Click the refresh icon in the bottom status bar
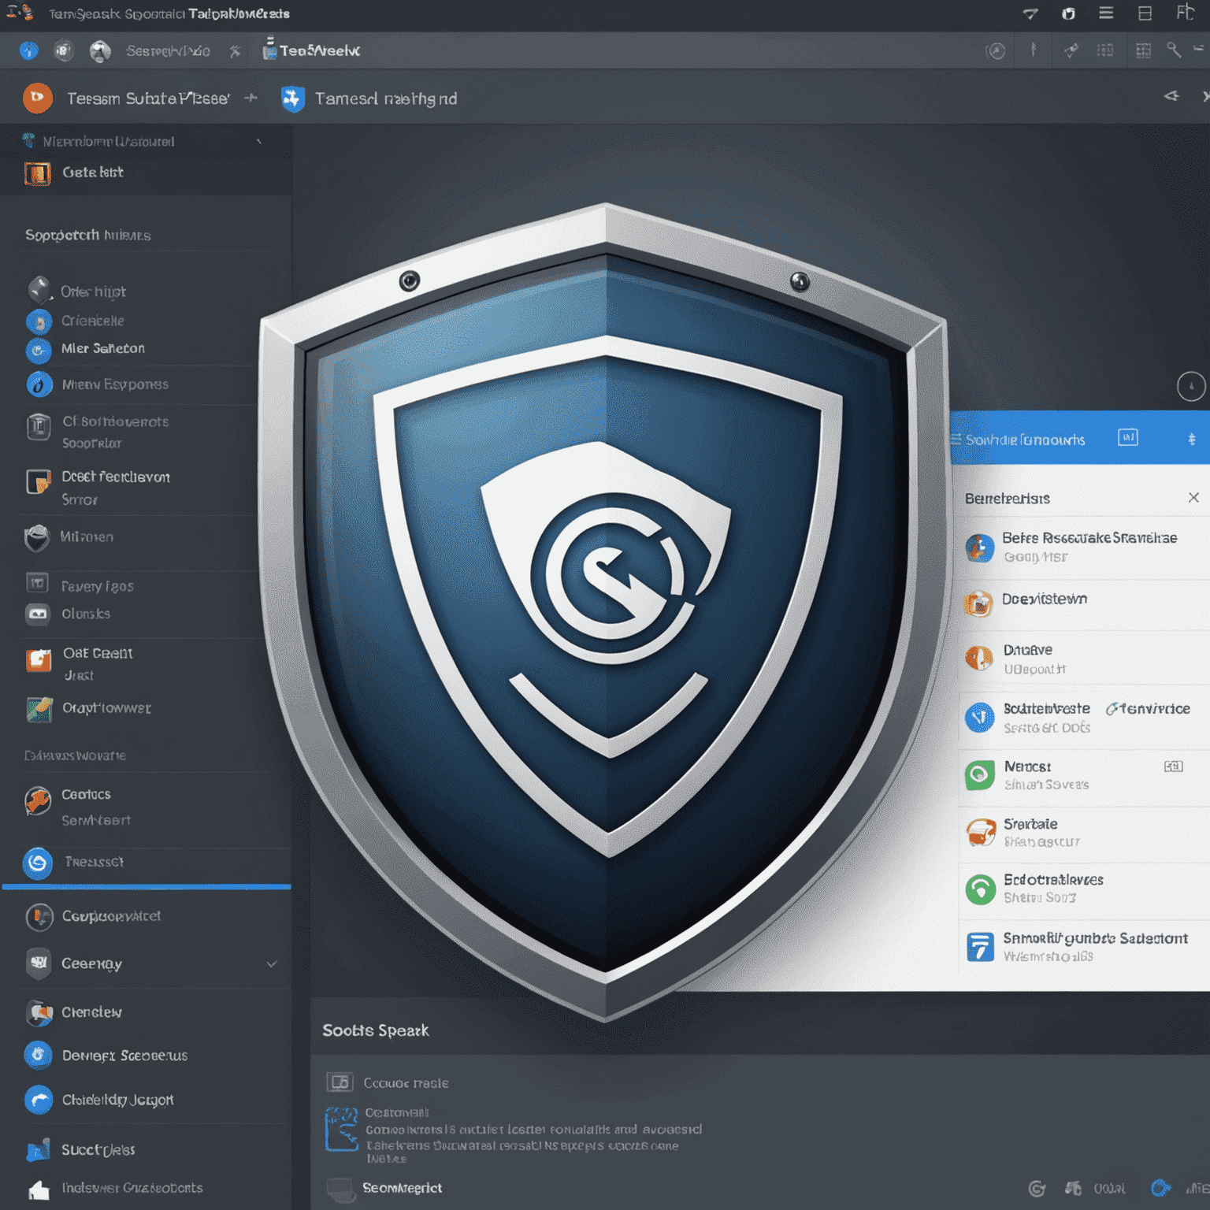Screen dimensions: 1210x1210 (x=1037, y=1189)
